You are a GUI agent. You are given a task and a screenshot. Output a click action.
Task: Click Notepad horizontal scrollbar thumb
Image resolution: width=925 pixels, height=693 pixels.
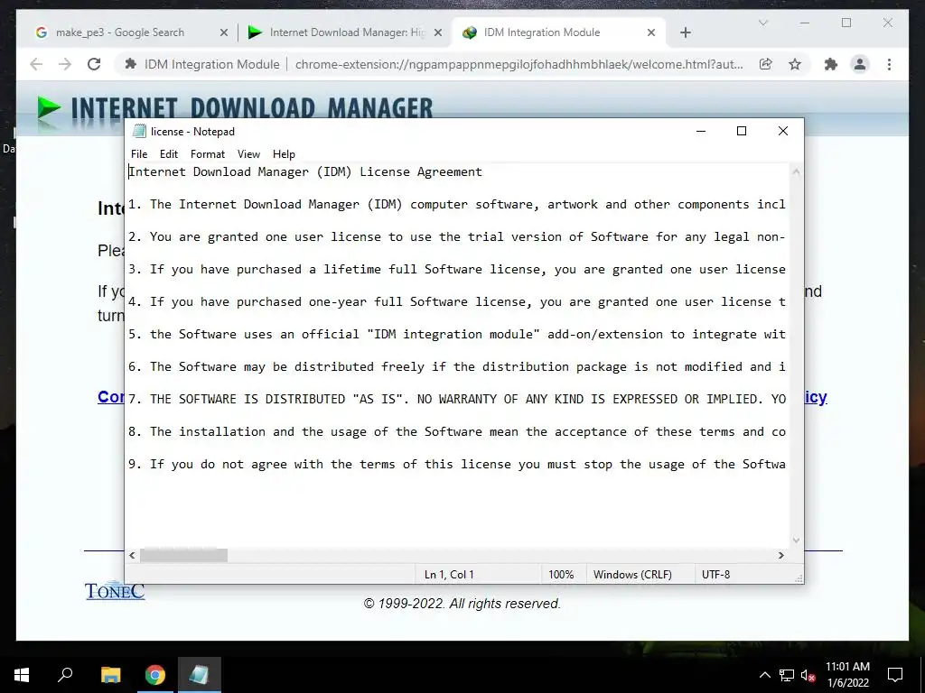183,555
